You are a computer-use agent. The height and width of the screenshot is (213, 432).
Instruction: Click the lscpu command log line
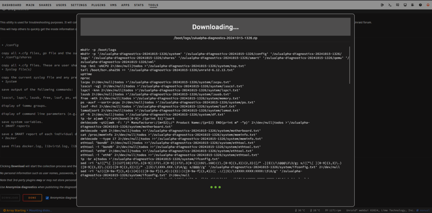coord(156,82)
